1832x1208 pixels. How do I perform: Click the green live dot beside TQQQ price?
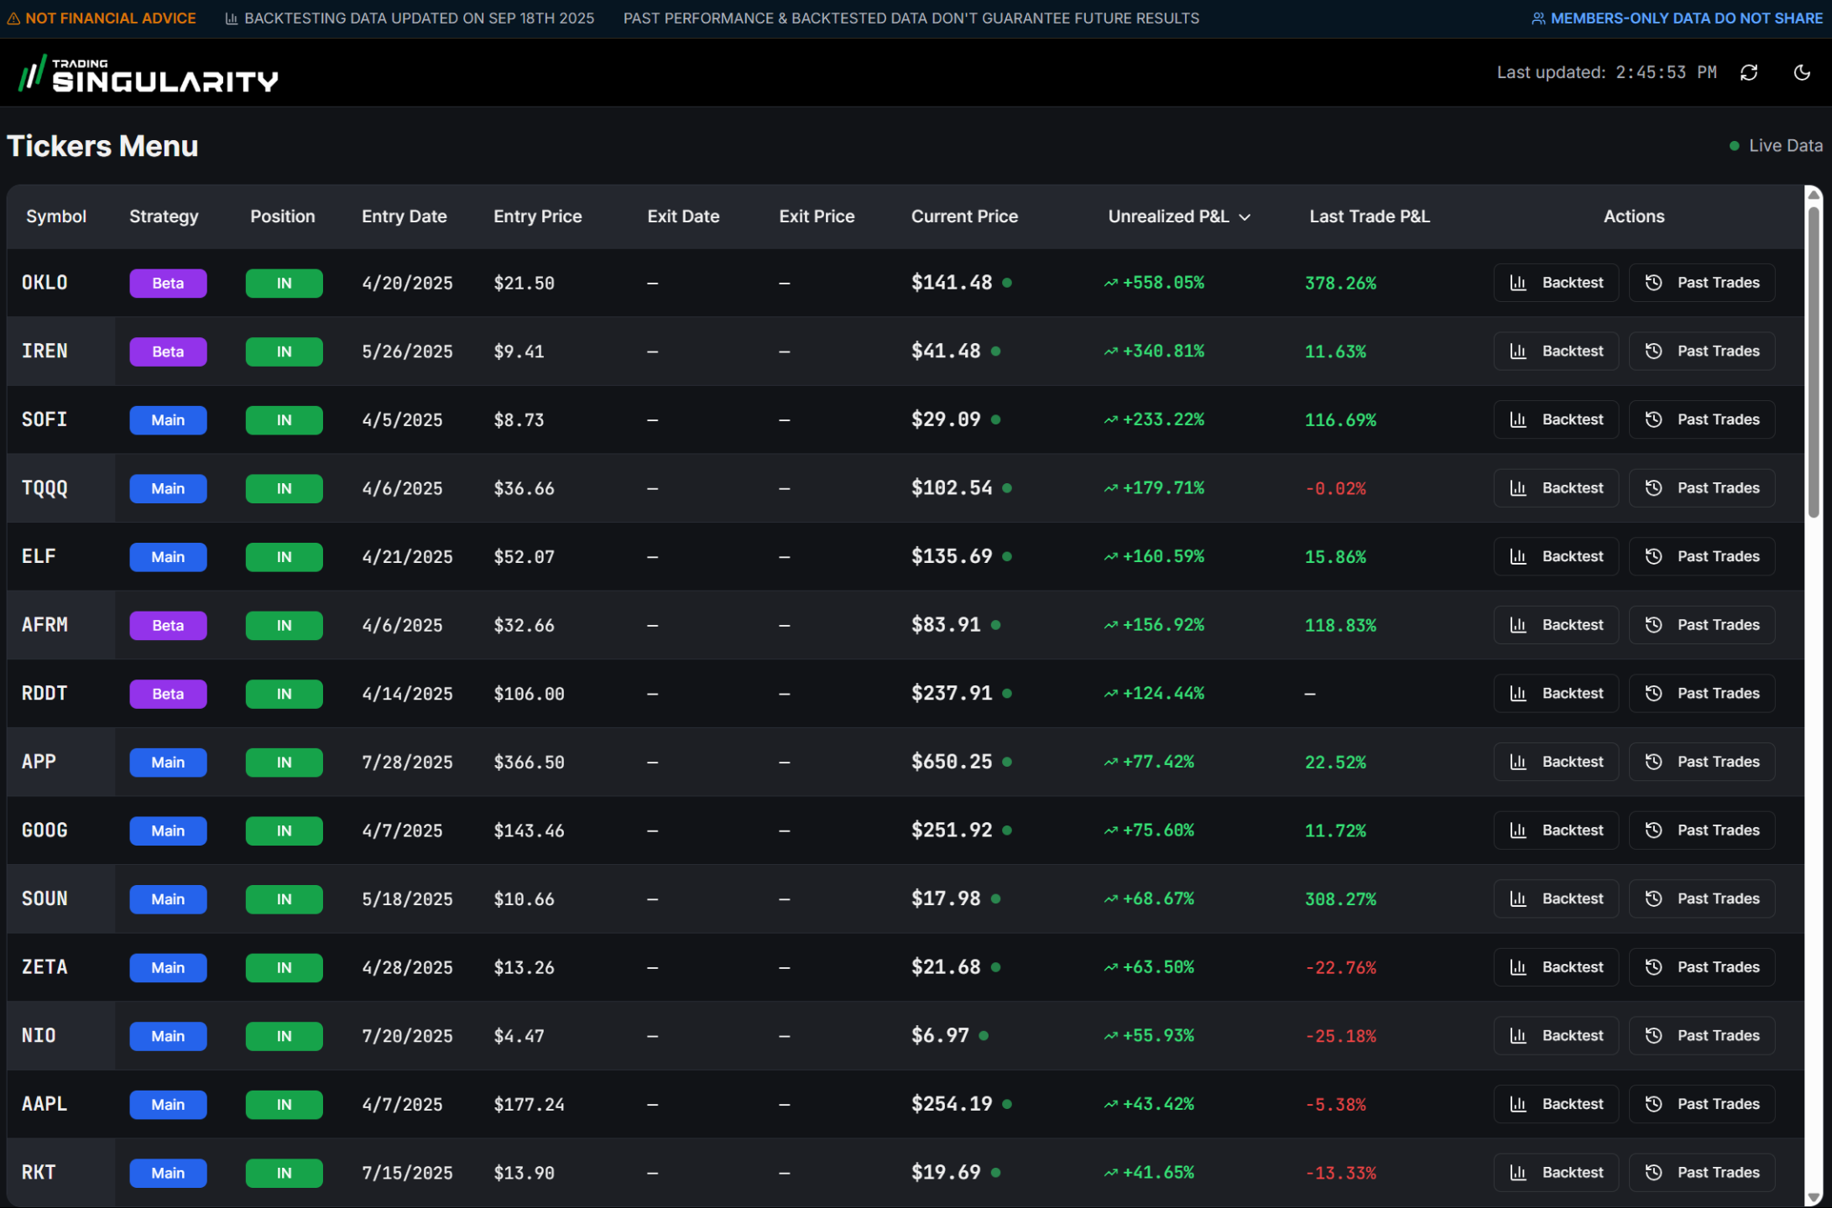pos(1007,488)
